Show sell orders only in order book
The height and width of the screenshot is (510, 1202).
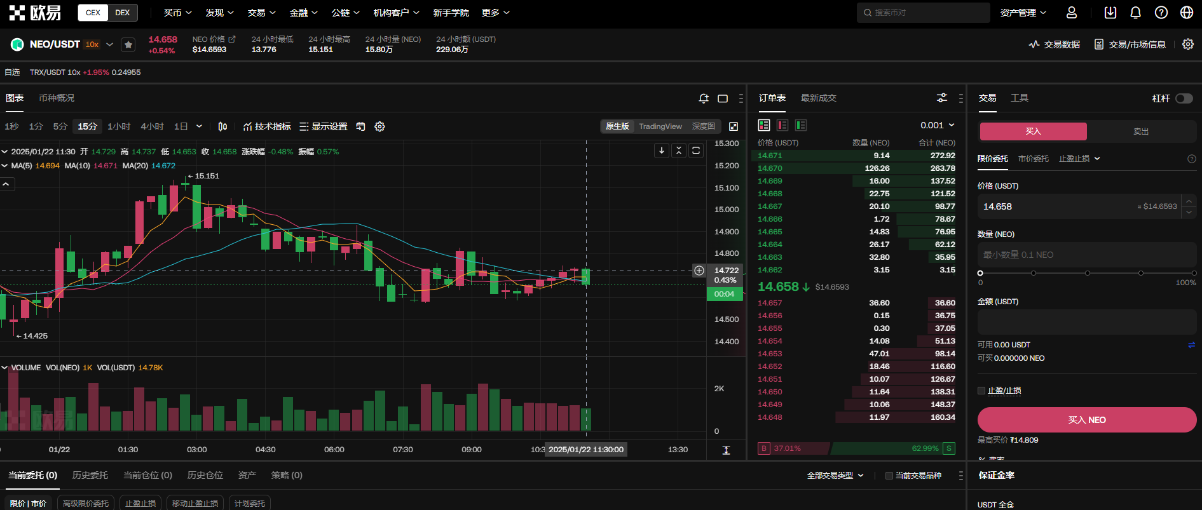pyautogui.click(x=782, y=125)
